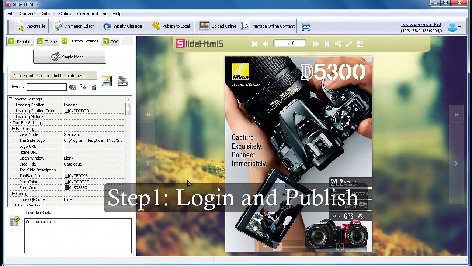Viewport: 472px width, 266px height.
Task: Select the Home URL row
Action: [x=67, y=152]
